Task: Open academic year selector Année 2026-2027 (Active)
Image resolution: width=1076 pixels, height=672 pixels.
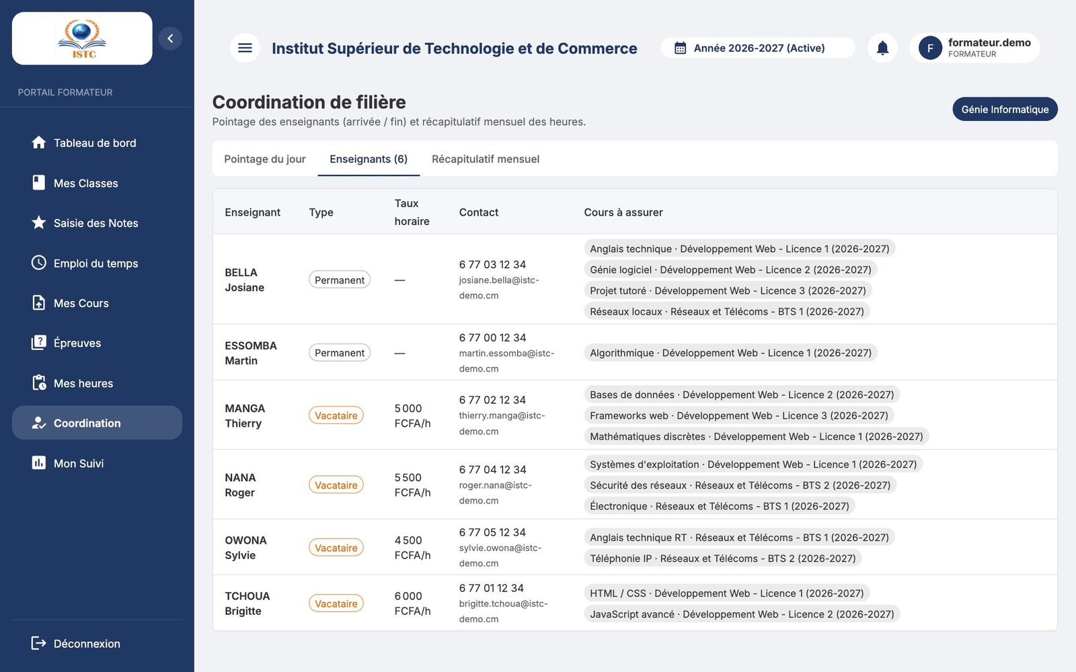Action: (758, 48)
